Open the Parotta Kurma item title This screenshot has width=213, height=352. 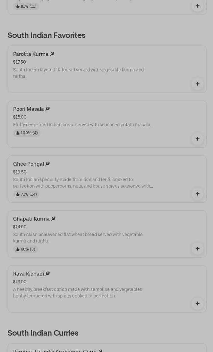[x=31, y=54]
